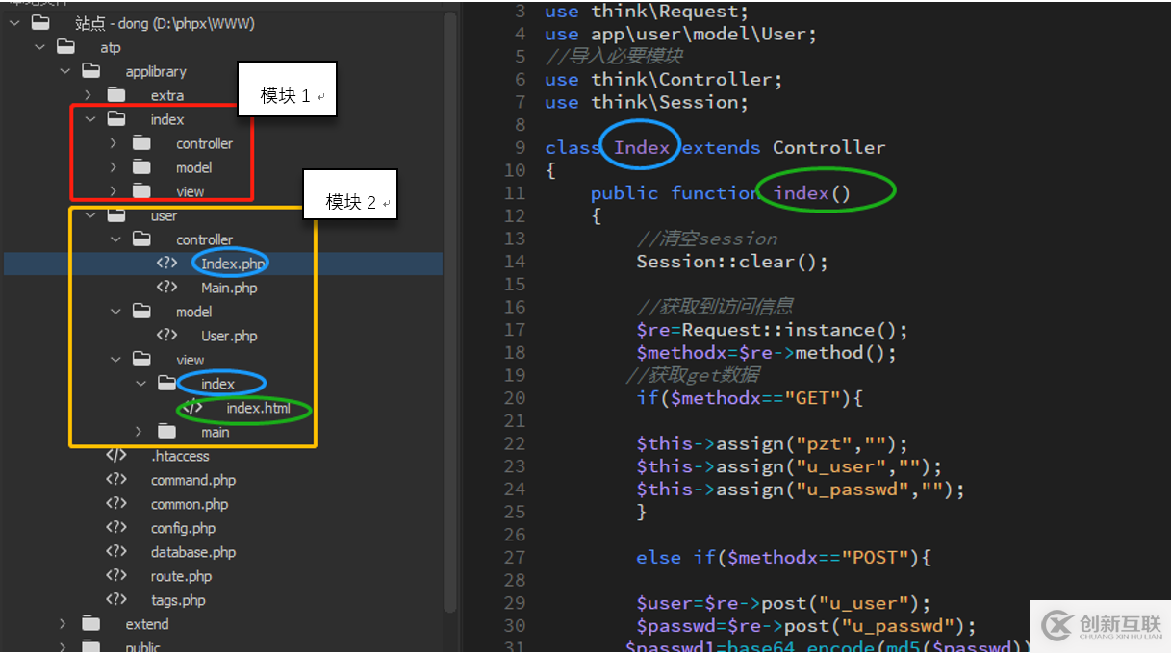Click the PHP file icon beside Main.php
This screenshot has width=1171, height=653.
point(166,288)
